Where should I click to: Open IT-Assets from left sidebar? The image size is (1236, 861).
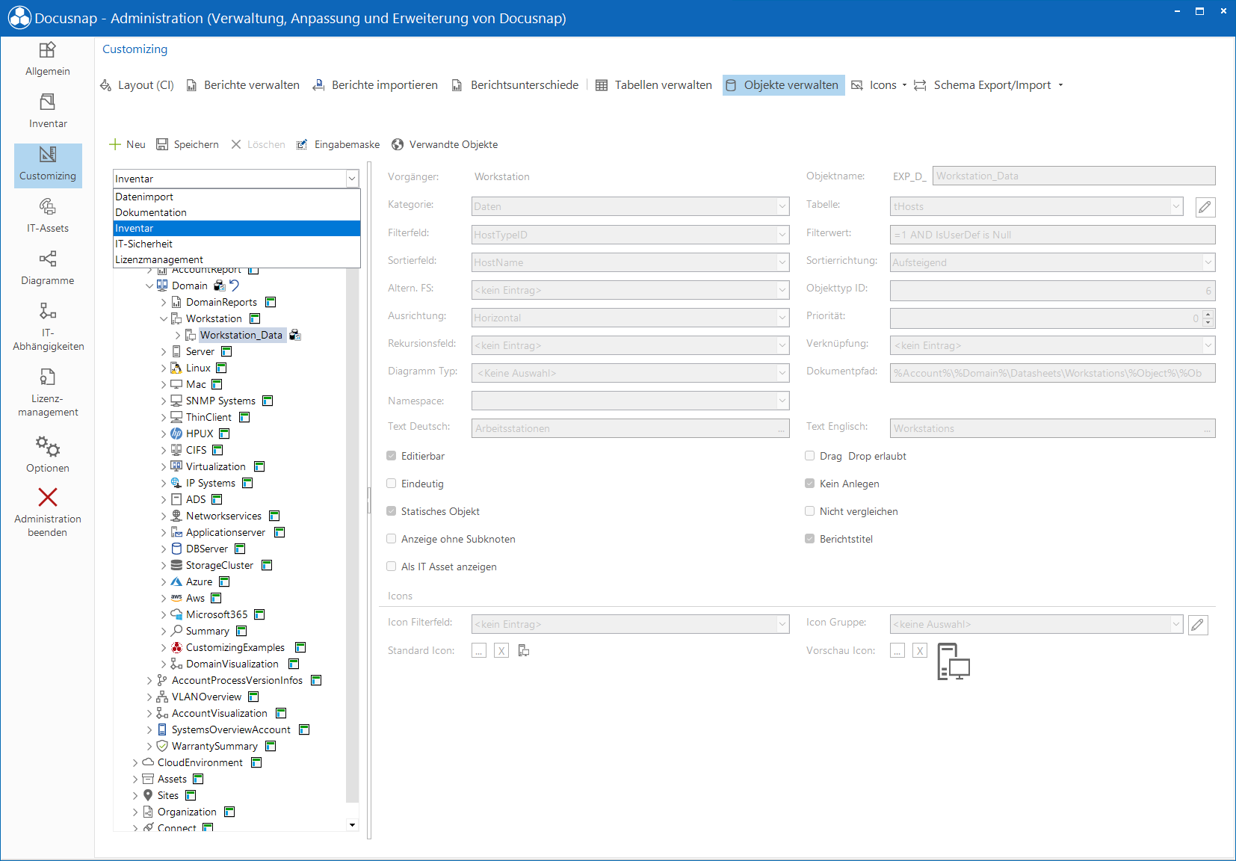[x=48, y=215]
